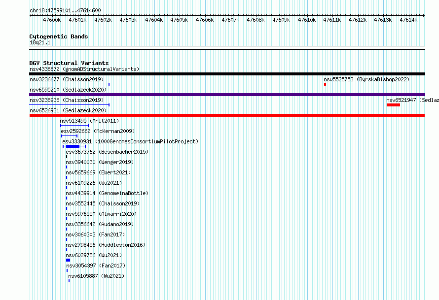Viewport: 439px width, 300px height.
Task: Open nsv3940030 (Wenger2019) variant
Action: tap(100, 162)
